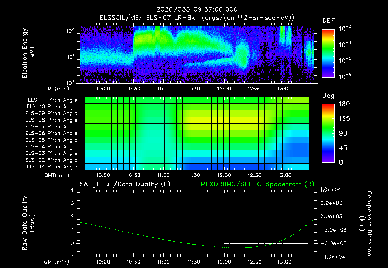Select the Raw Data Quality (Raw) axis label
The height and width of the screenshot is (268, 388).
(28, 223)
